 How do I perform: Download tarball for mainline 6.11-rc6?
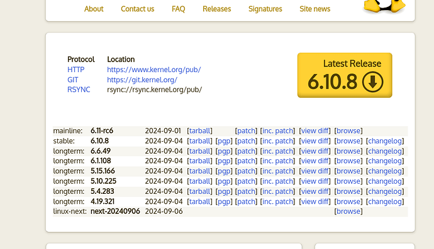click(200, 130)
